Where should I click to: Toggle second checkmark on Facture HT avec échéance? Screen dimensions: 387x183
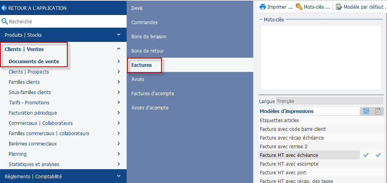(x=378, y=155)
